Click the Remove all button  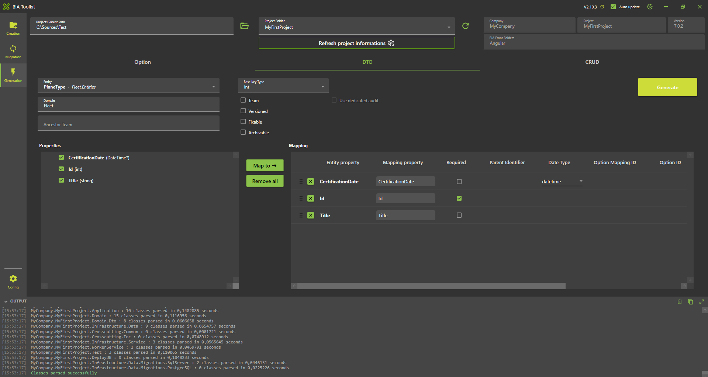[265, 181]
